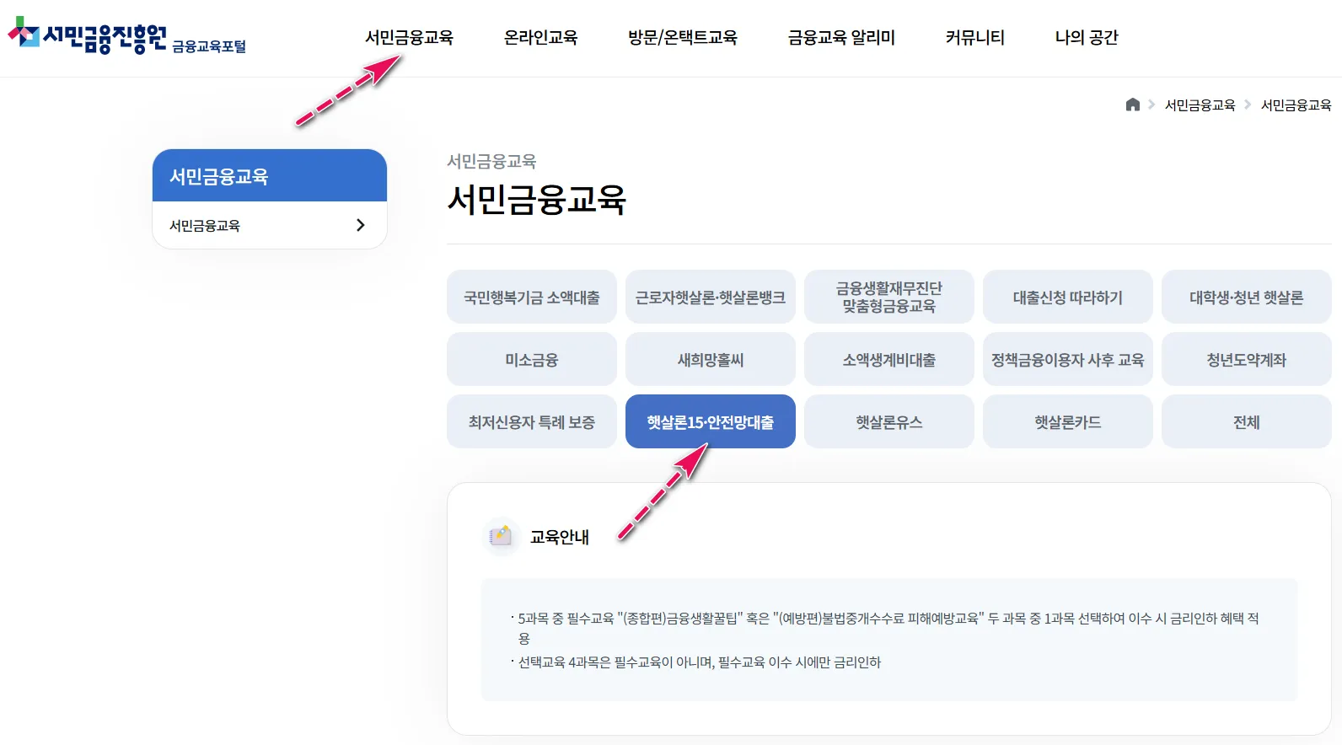The height and width of the screenshot is (745, 1342).
Task: Select 정책금융이용자 사후 교육 category
Action: (x=1068, y=359)
